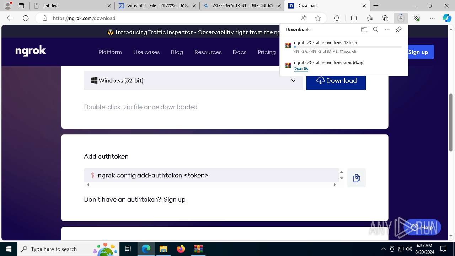
Task: Open WinRAR from the taskbar
Action: [198, 249]
